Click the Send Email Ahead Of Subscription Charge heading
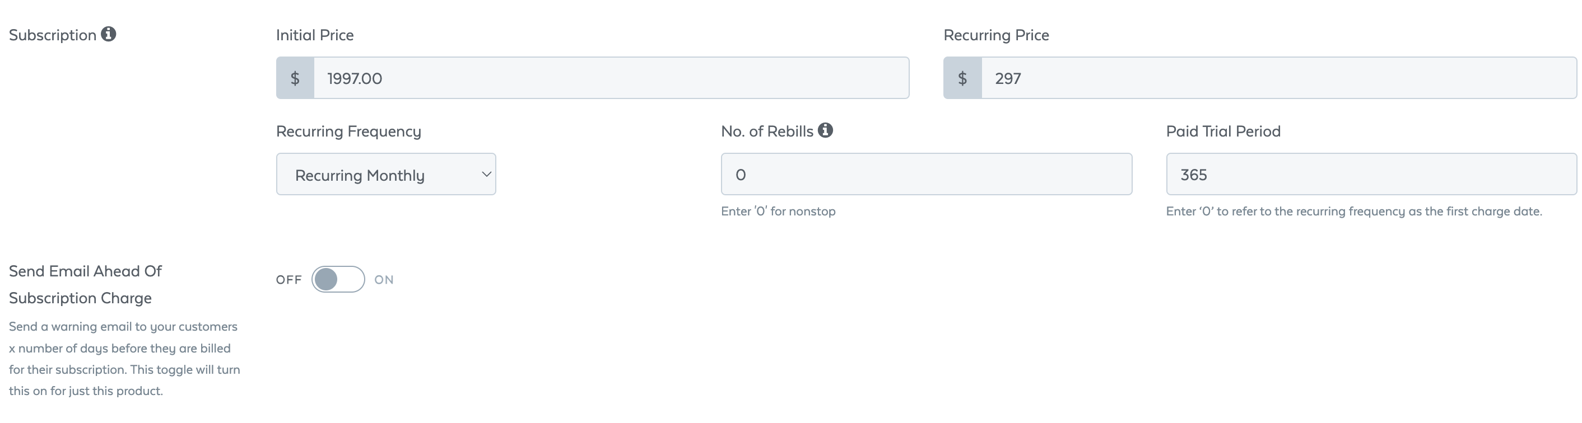 point(85,284)
